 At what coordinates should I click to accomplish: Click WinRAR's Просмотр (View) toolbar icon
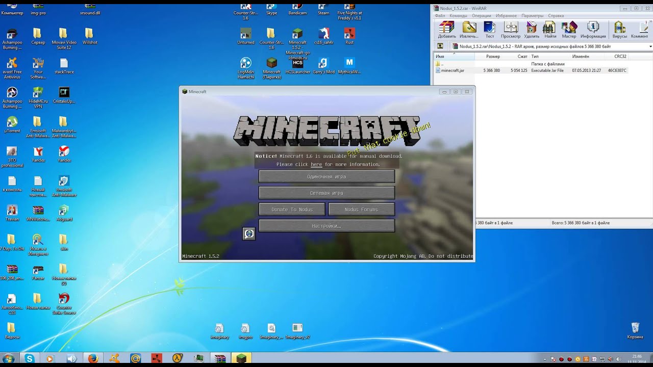[x=511, y=30]
